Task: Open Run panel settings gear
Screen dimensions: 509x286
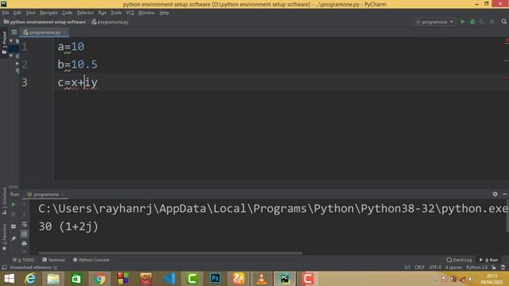Action: click(x=495, y=194)
